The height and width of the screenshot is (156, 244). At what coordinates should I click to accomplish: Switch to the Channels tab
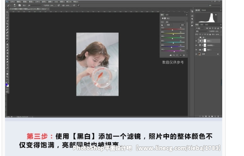202,25
